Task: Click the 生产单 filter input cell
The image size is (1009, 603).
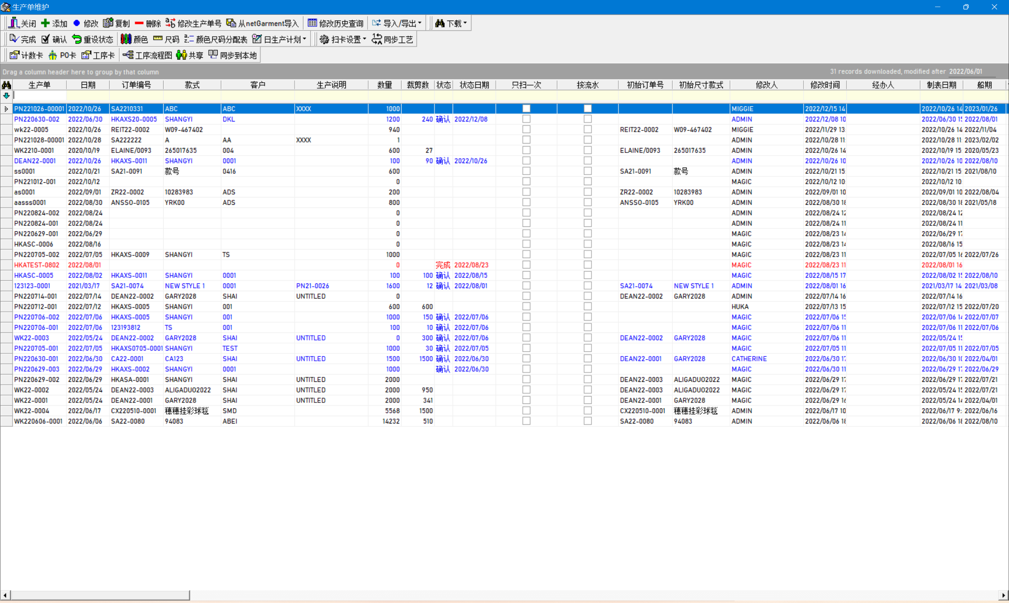Action: tap(40, 96)
